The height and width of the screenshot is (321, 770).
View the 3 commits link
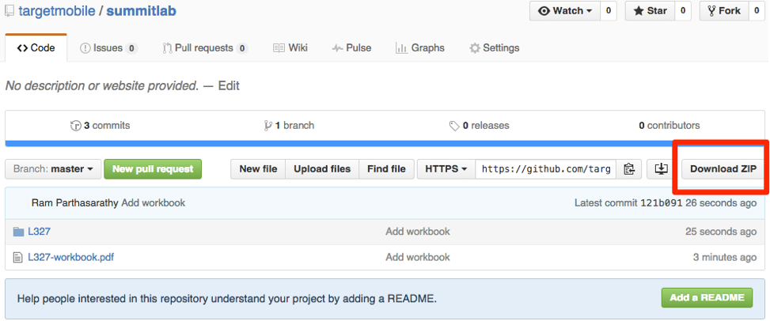tap(101, 126)
